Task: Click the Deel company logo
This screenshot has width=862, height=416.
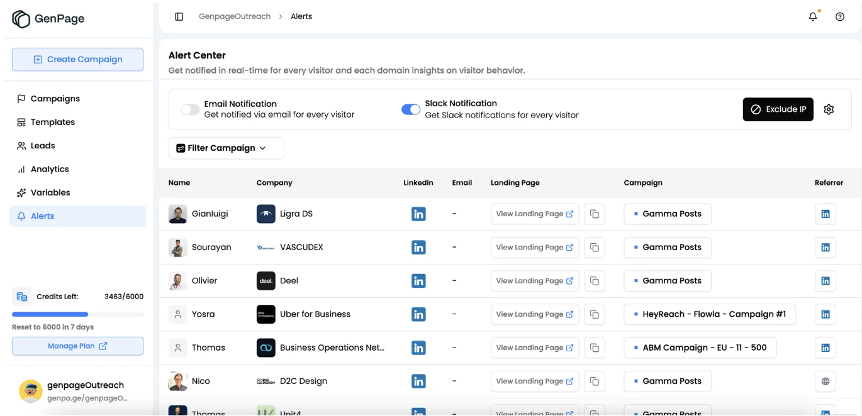Action: coord(266,281)
